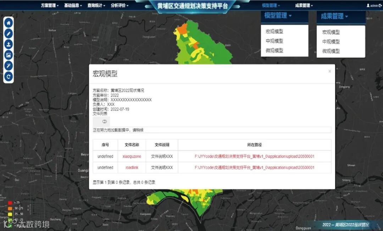383x231 pixels.
Task: Click the 序号 column header
Action: 105,145
